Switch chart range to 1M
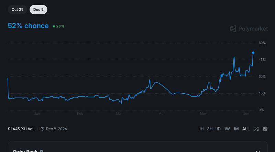 click(236, 129)
